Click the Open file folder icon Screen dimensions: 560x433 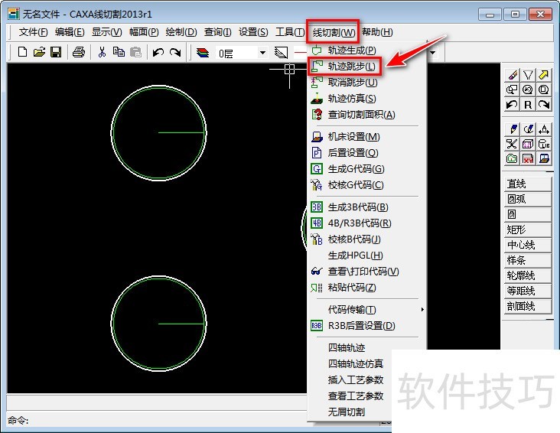click(x=39, y=52)
